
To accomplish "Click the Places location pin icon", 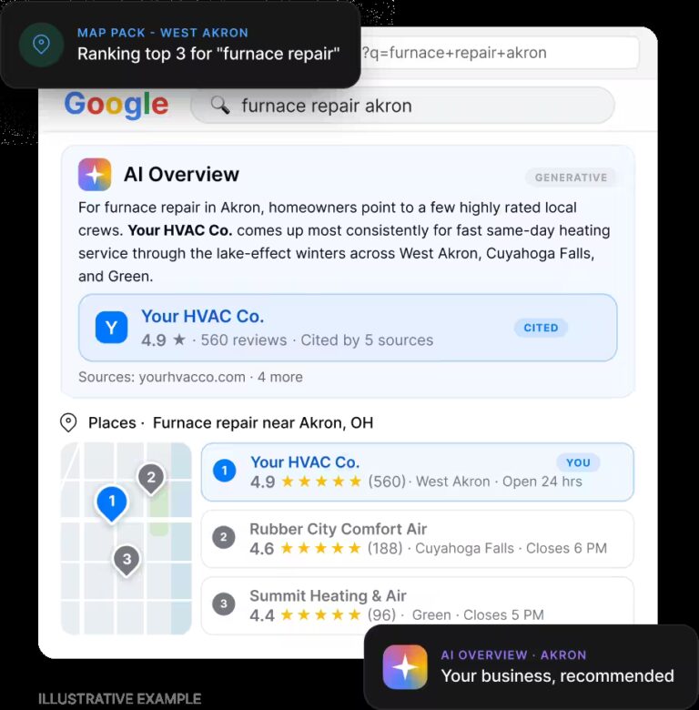I will 68,422.
